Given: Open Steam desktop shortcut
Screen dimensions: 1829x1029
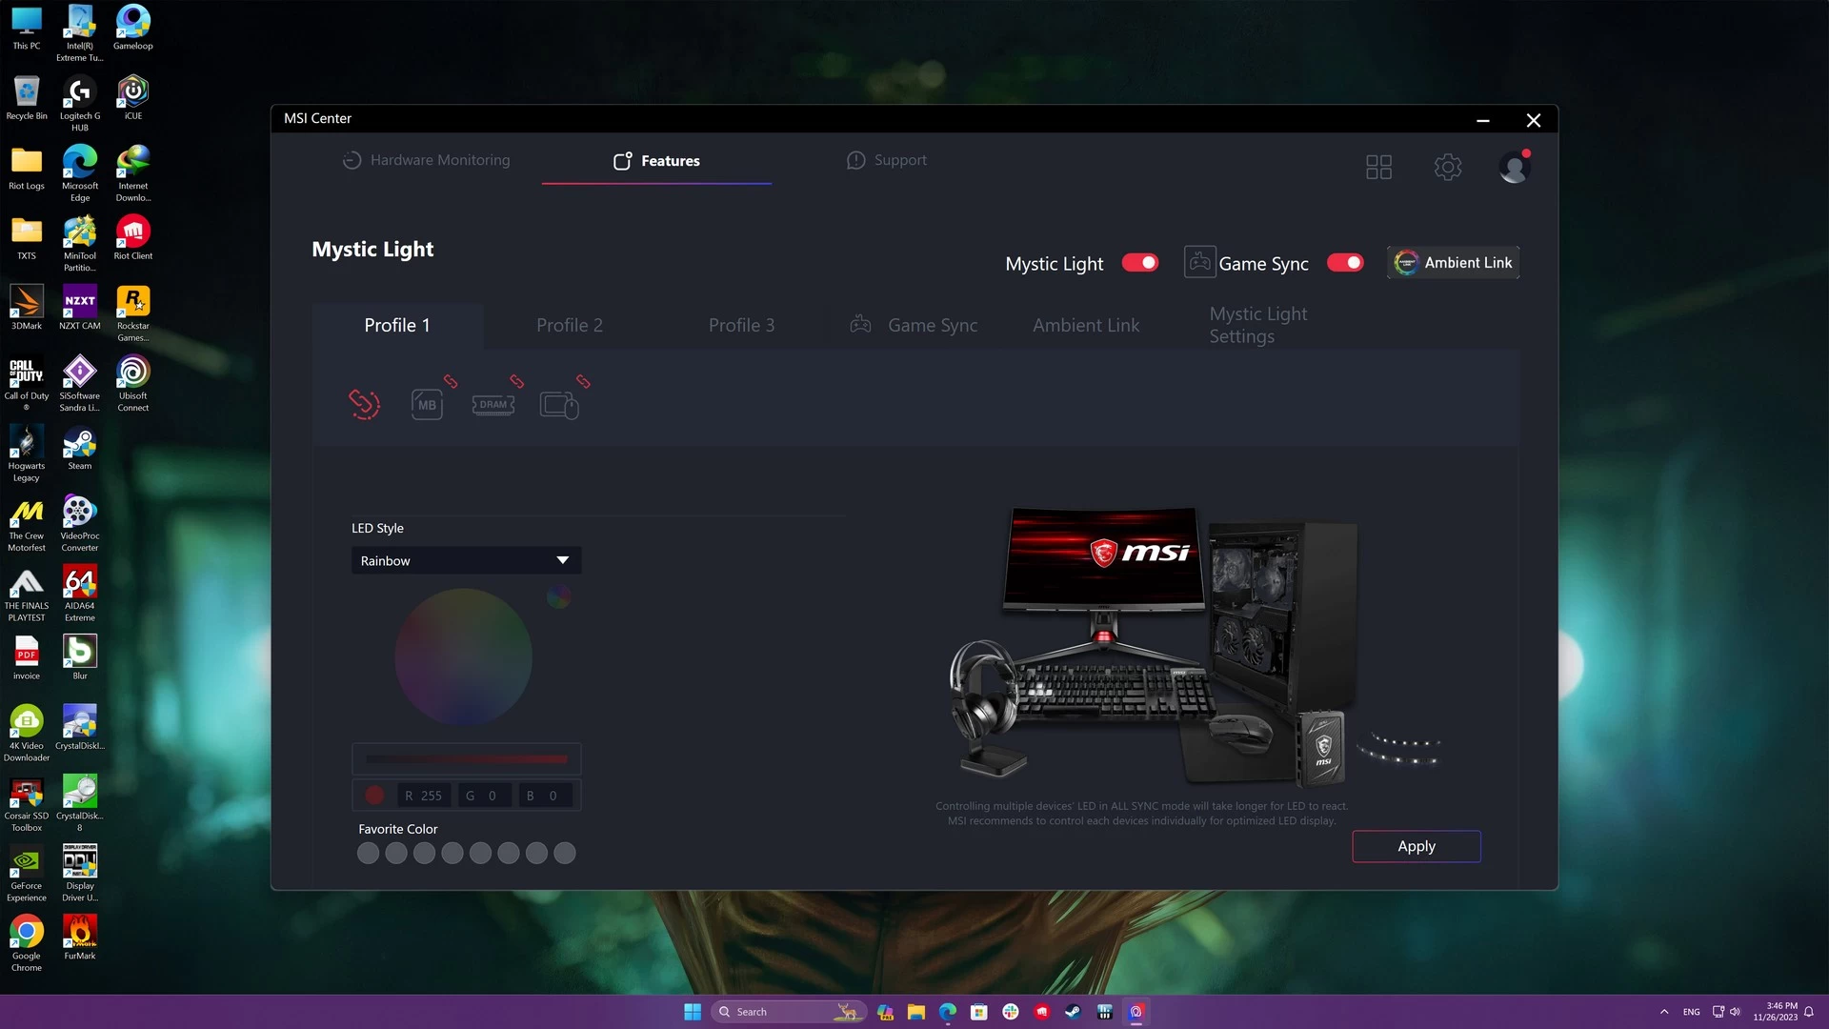Looking at the screenshot, I should pyautogui.click(x=80, y=448).
